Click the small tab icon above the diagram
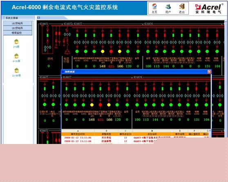The width and height of the screenshot is (228, 182). tap(38, 18)
